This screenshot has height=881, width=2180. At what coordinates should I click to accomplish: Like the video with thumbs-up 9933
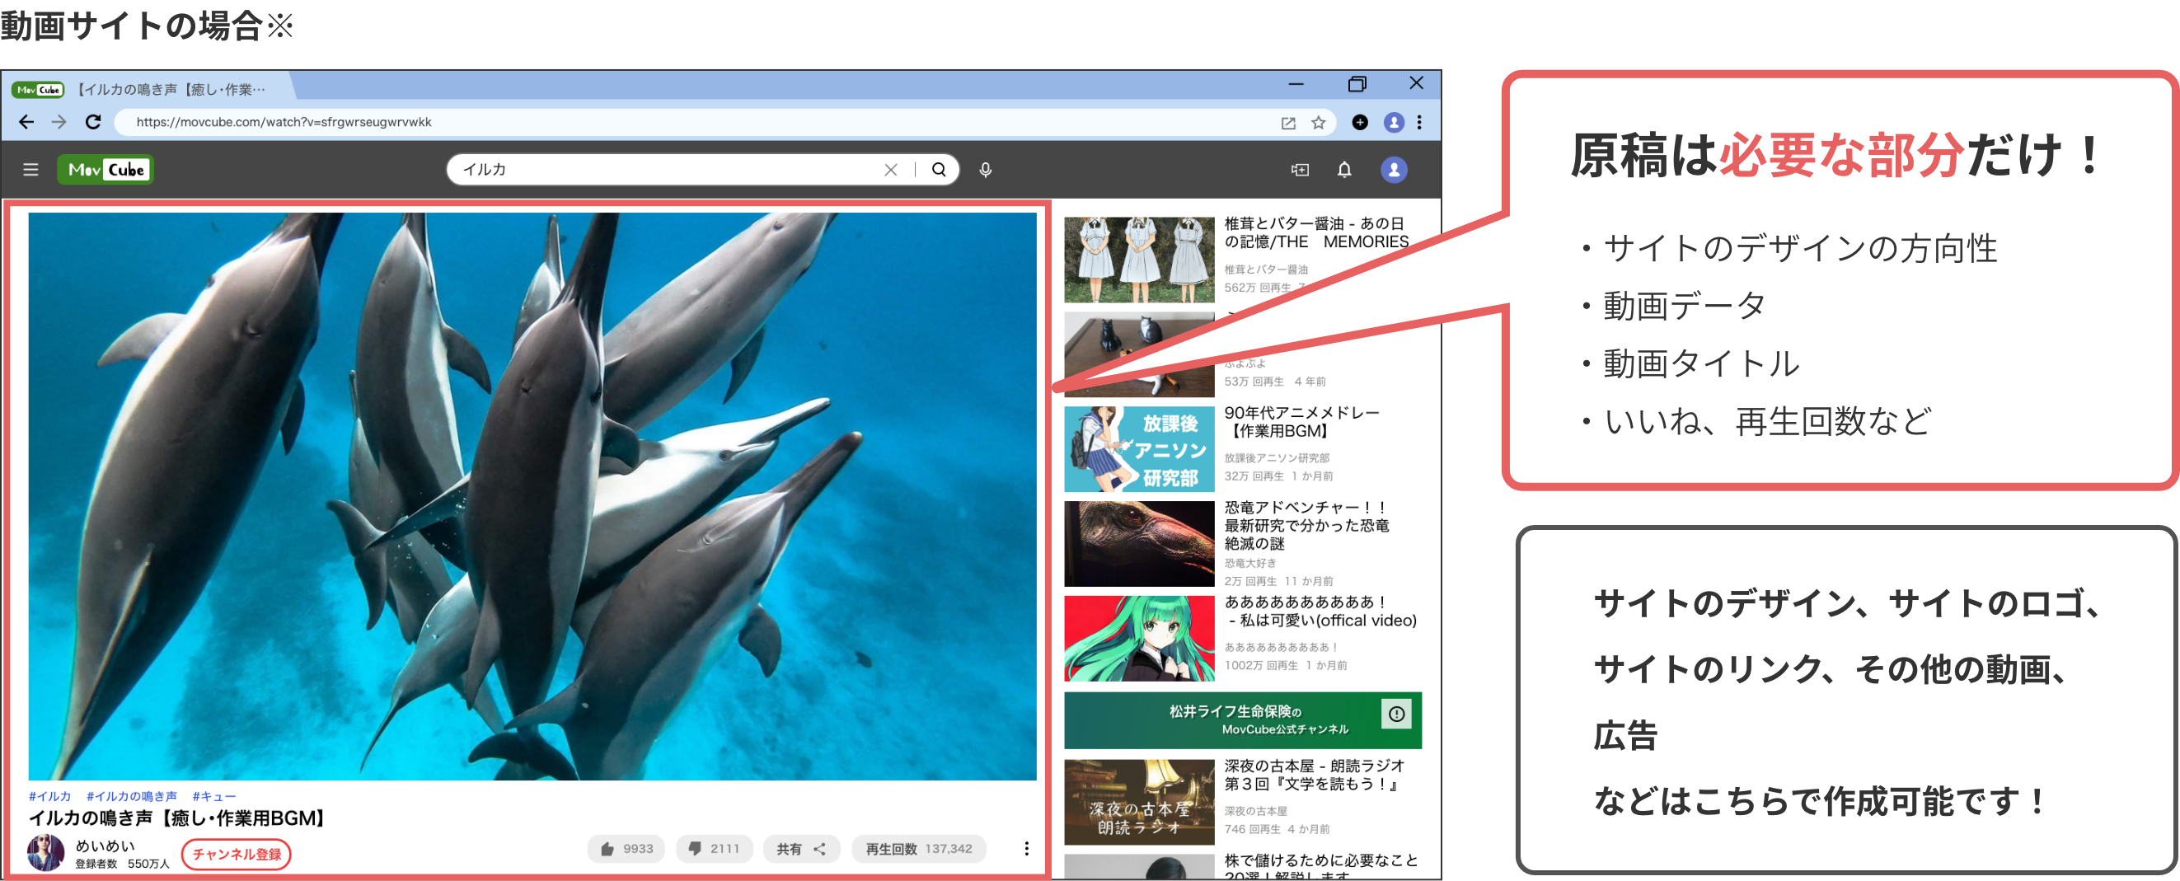point(626,849)
